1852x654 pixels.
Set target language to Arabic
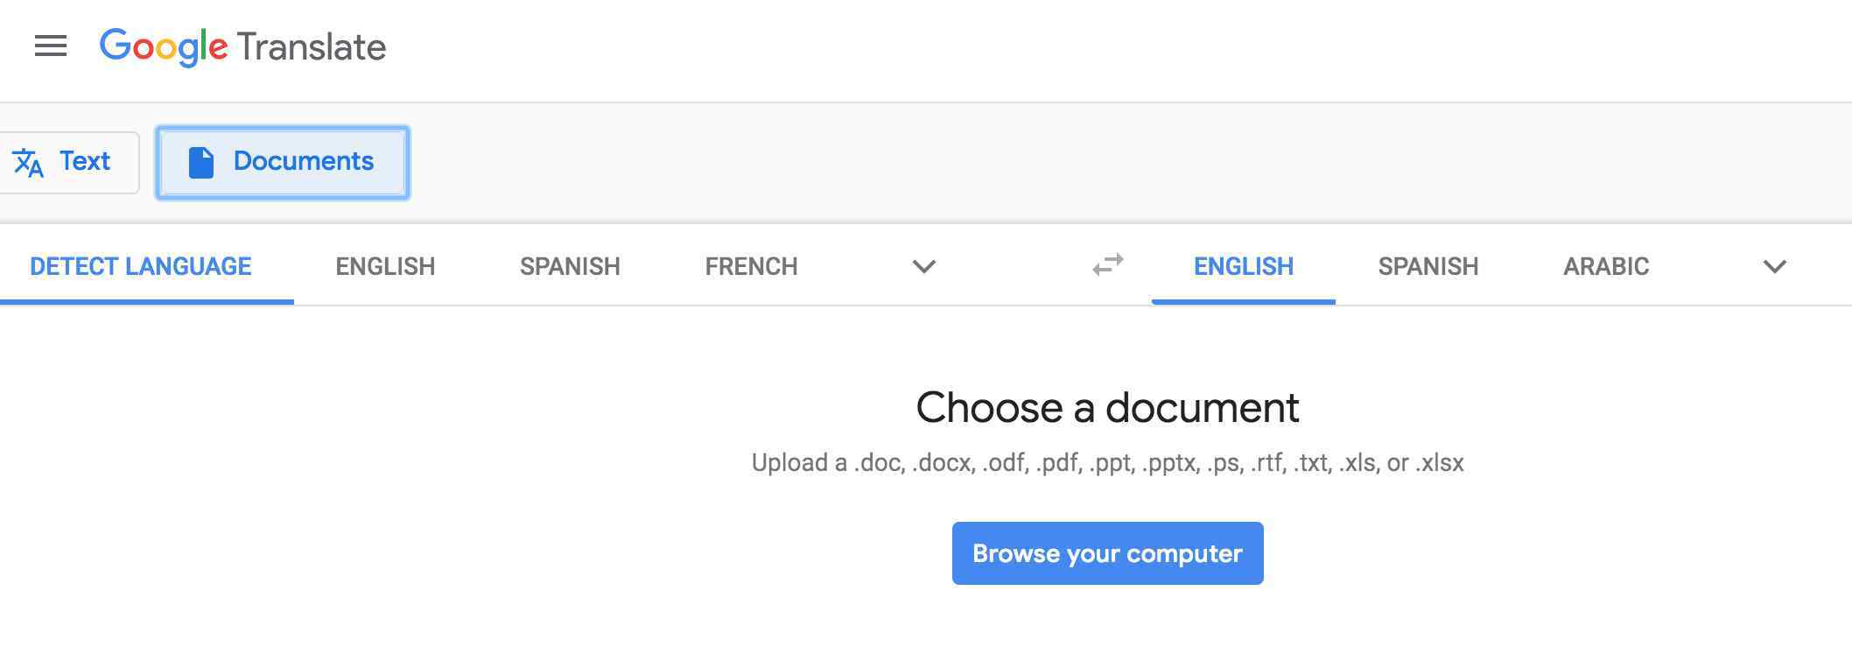click(x=1606, y=266)
